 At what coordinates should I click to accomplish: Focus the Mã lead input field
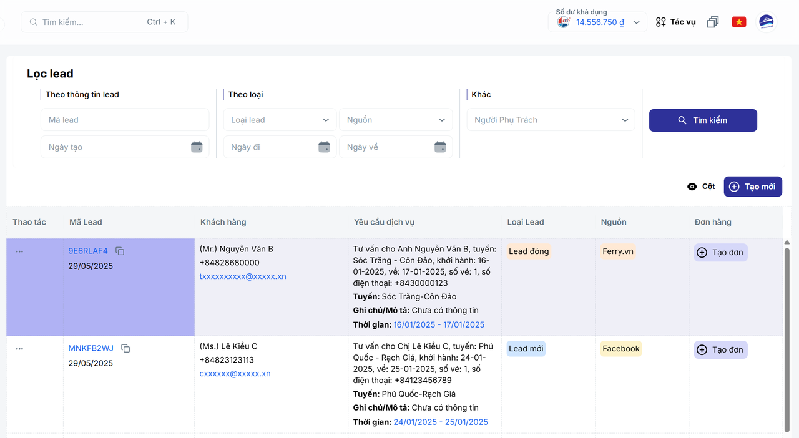pyautogui.click(x=125, y=120)
